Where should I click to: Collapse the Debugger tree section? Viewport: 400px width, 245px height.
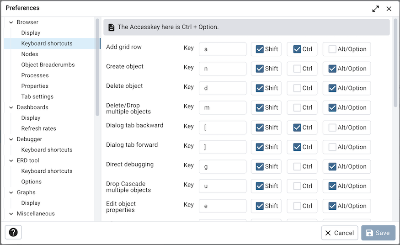click(11, 139)
